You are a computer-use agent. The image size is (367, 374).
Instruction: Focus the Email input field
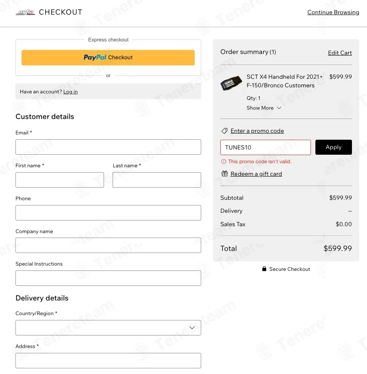pos(108,147)
